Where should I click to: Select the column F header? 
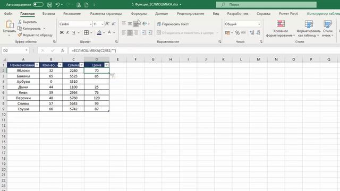[x=135, y=59]
